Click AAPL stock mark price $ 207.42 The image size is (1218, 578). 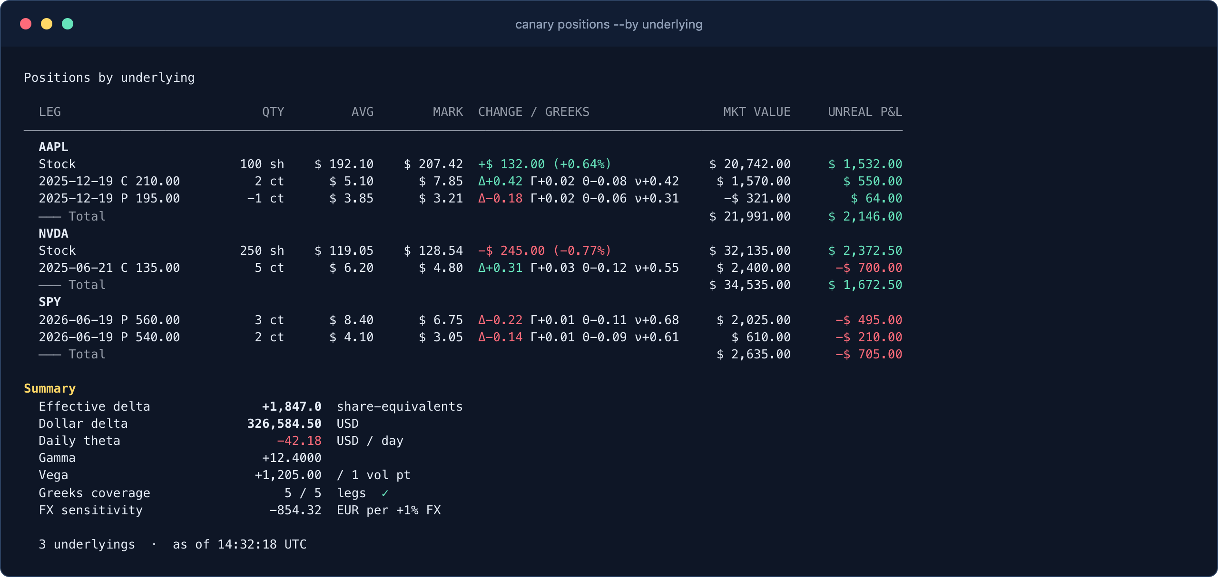(x=433, y=164)
